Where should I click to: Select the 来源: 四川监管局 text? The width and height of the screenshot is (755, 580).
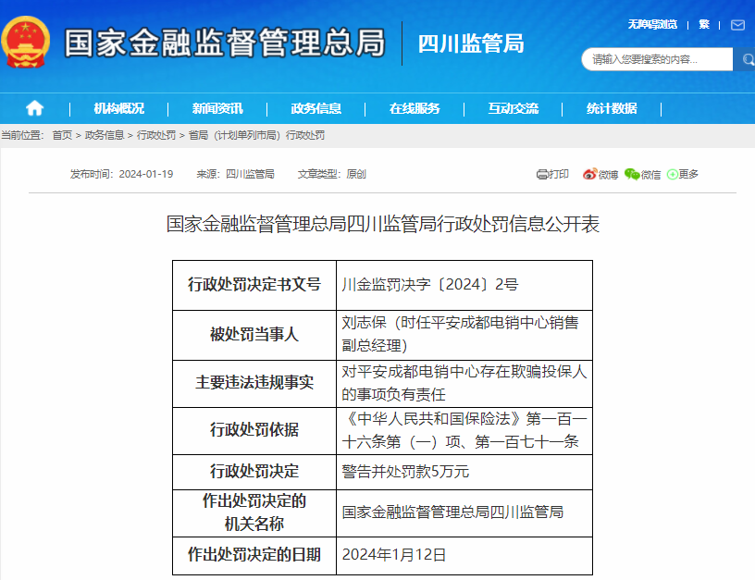(x=235, y=174)
